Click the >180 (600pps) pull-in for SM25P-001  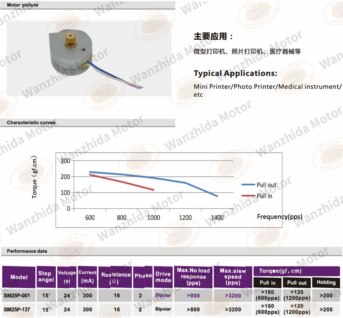267,295
